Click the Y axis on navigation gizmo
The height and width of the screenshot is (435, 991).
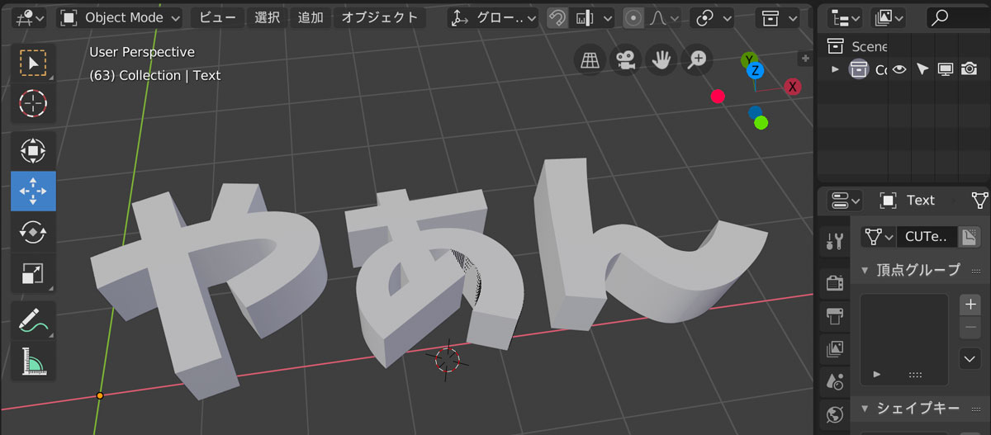click(748, 60)
